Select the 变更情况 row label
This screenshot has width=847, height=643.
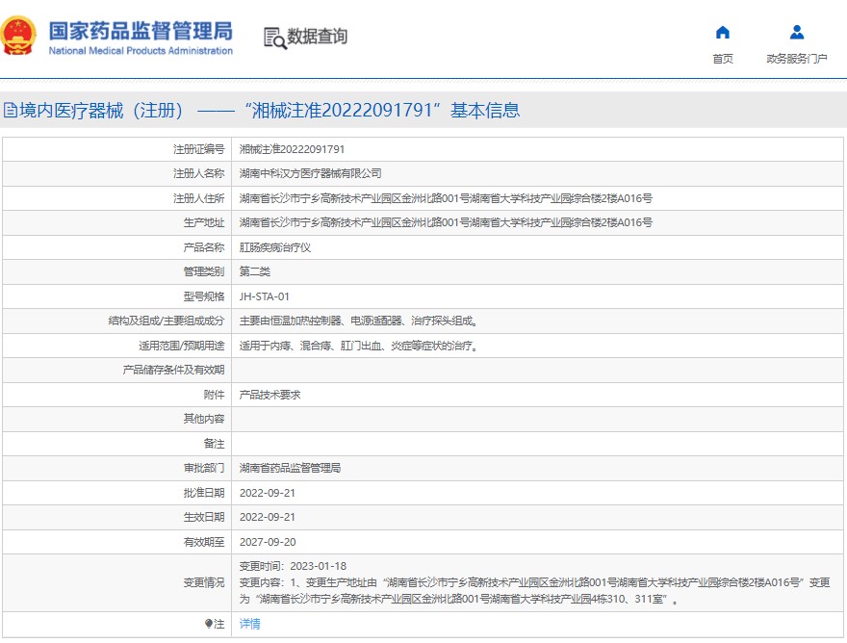pyautogui.click(x=204, y=582)
